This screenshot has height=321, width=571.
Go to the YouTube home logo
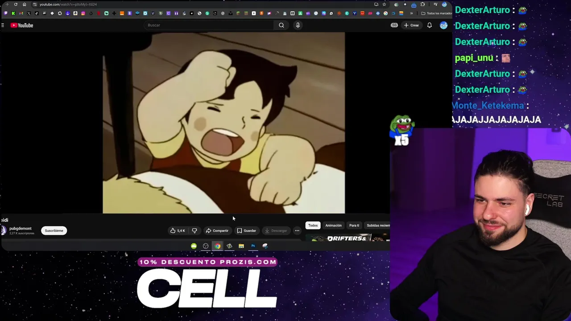tap(22, 25)
